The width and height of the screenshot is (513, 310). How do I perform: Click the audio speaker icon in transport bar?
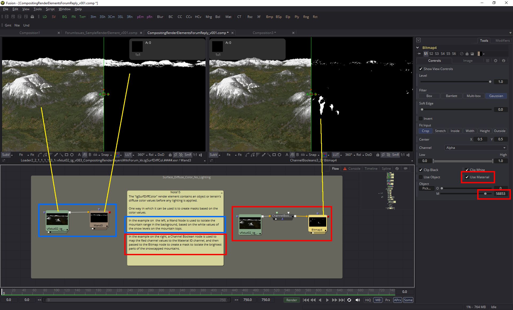(357, 300)
